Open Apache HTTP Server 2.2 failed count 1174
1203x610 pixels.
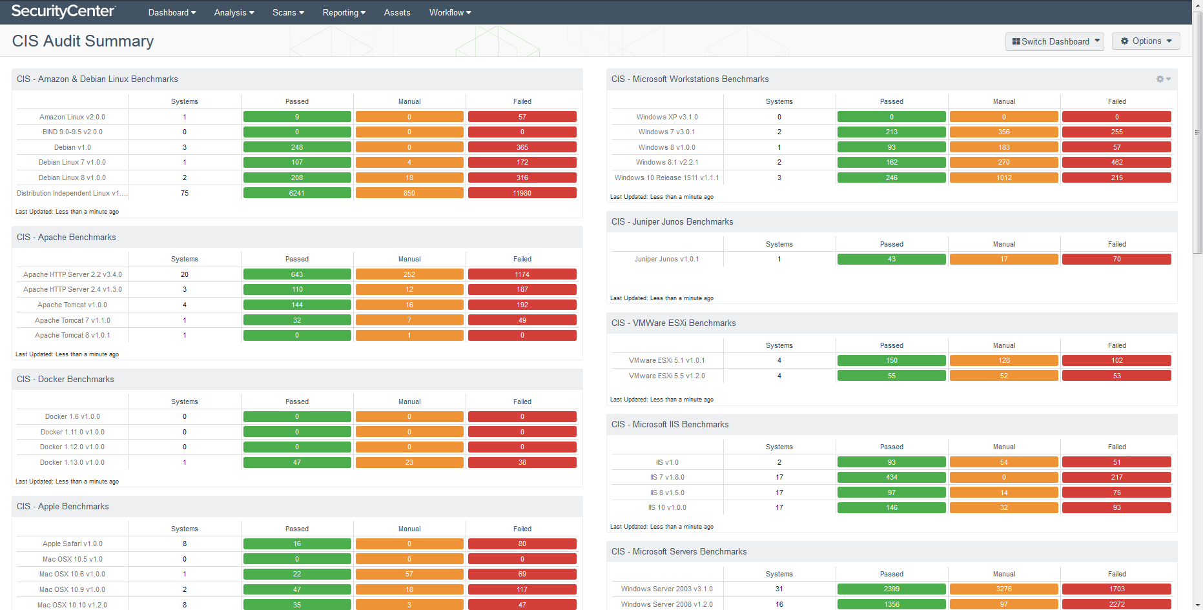(522, 274)
